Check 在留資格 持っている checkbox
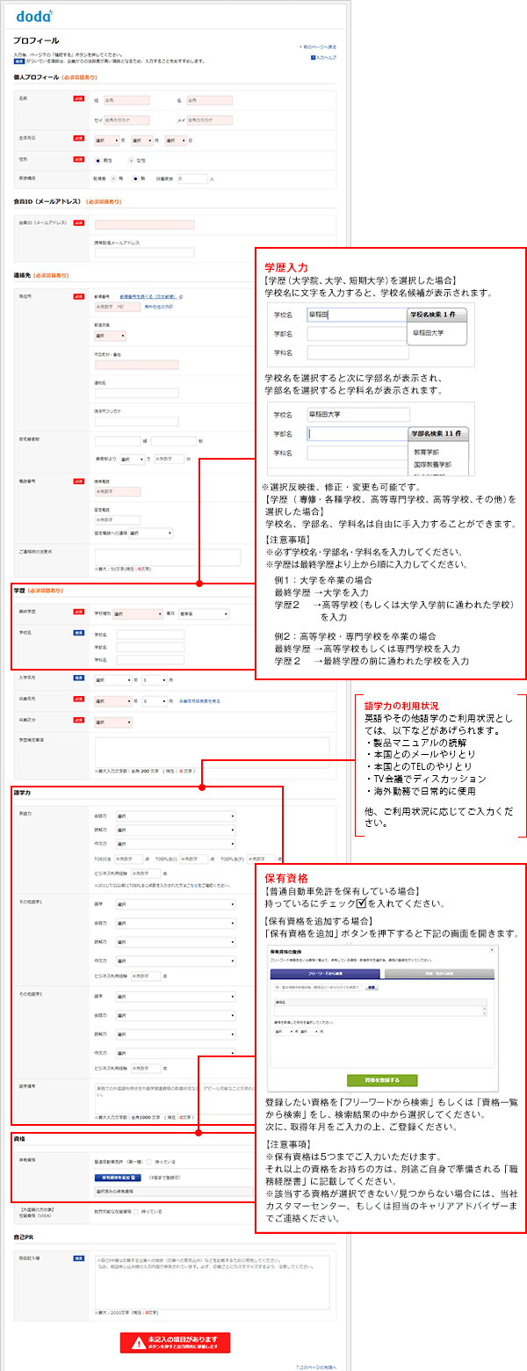527x1371 pixels. coord(135,1210)
